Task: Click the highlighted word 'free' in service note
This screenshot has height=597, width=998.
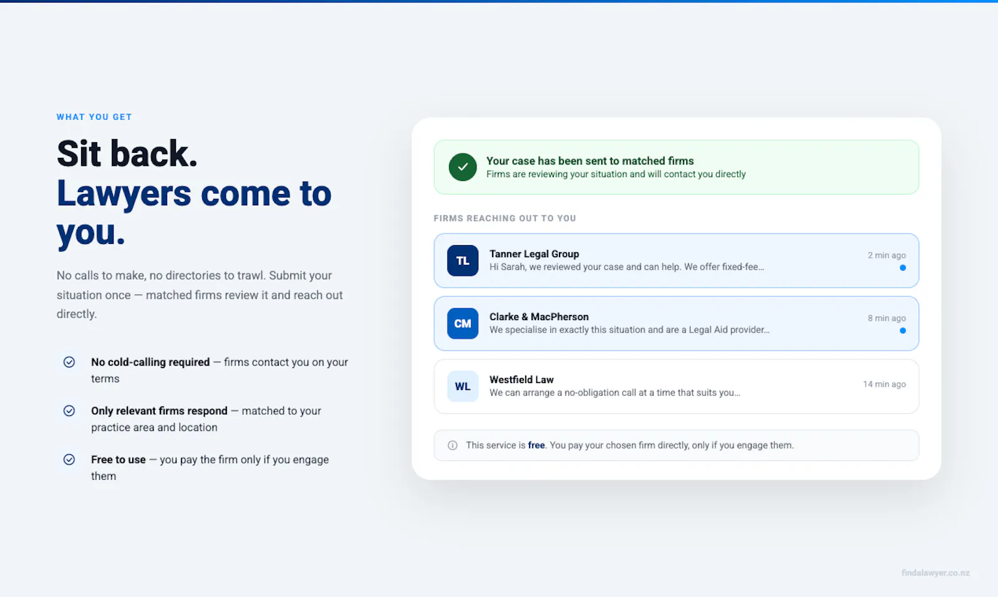Action: (536, 445)
